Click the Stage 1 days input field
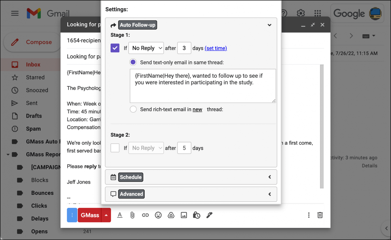Viewport: 391px width, 240px height. coord(184,48)
